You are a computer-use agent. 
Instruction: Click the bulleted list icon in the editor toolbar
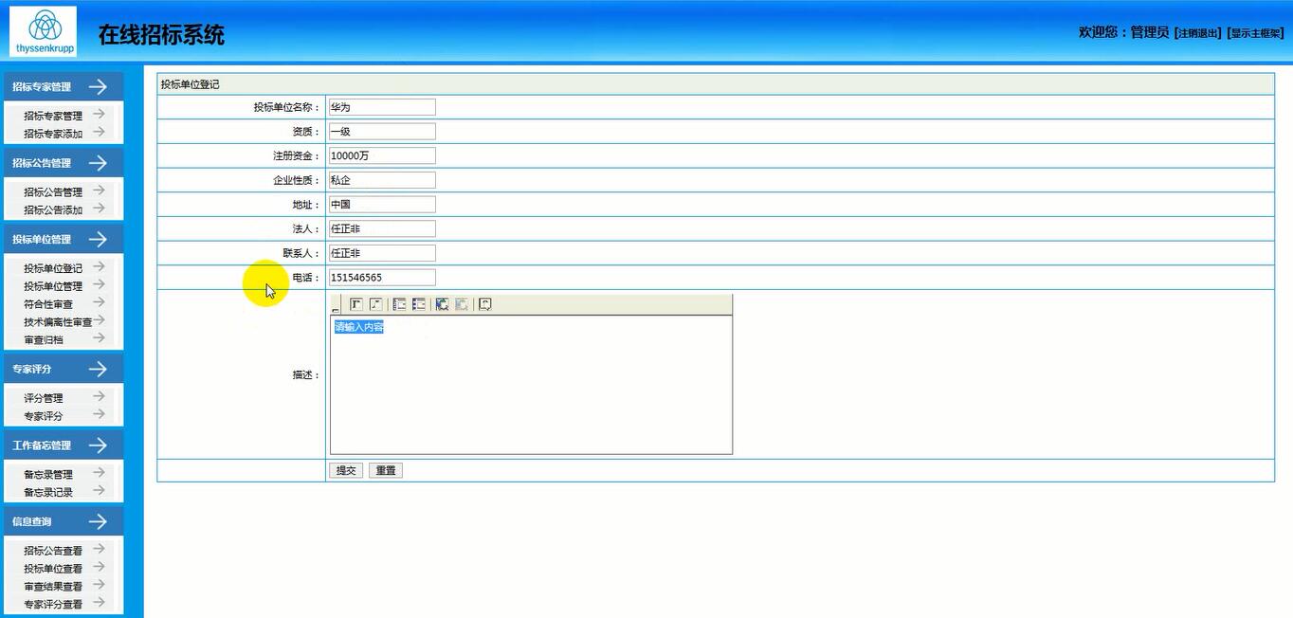pos(418,304)
